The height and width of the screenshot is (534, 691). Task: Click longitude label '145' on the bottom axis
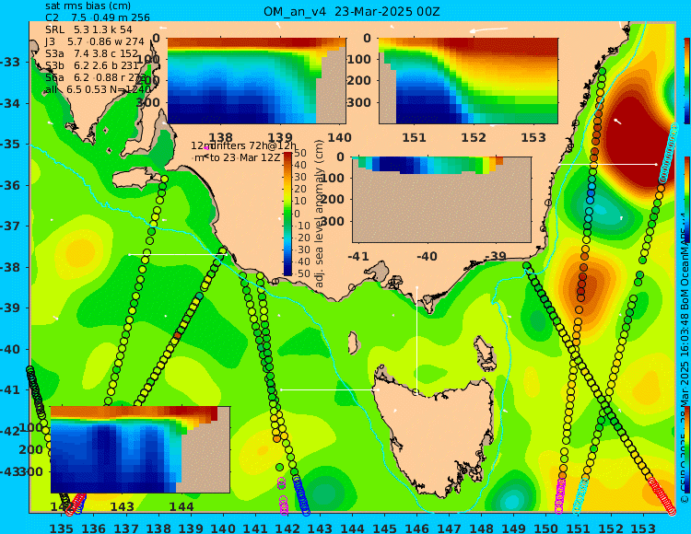click(384, 528)
